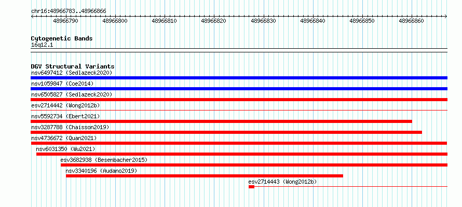Open the esv2714442 (Wong2012b) label

[65, 105]
